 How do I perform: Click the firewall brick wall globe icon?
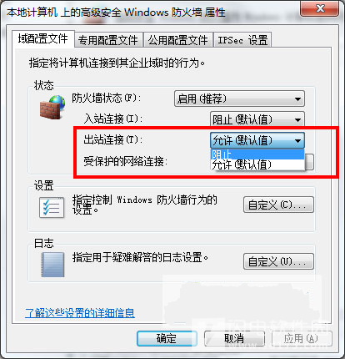(52, 107)
